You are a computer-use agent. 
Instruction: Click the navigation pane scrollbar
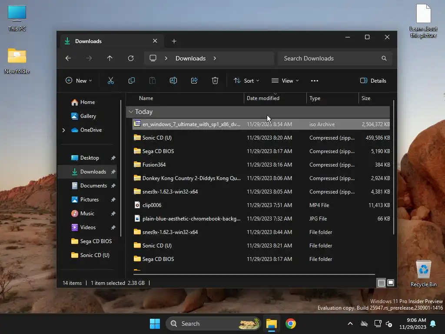point(121,168)
